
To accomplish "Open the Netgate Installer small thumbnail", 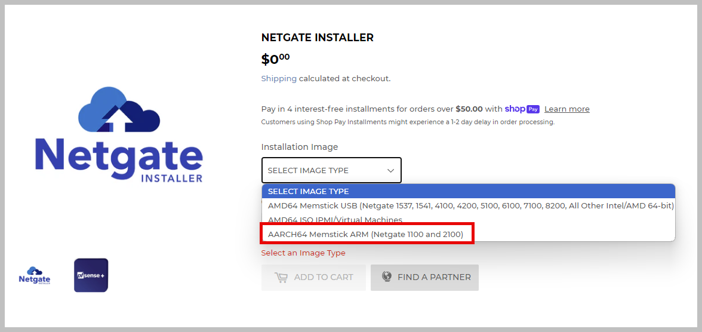I will (35, 275).
